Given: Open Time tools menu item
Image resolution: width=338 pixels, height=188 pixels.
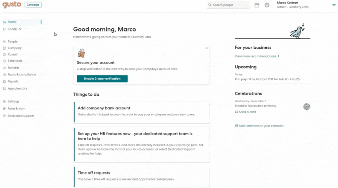Looking at the screenshot, I should 15,61.
